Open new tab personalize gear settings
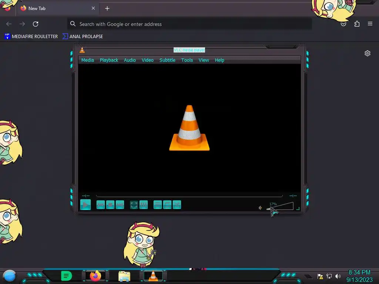Viewport: 379px width, 284px height. [368, 53]
